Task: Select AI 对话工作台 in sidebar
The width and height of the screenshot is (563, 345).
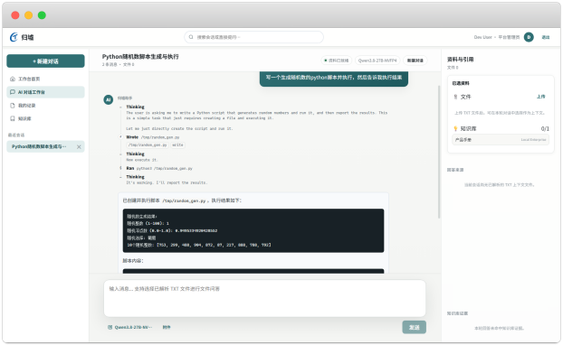Action: (x=45, y=92)
